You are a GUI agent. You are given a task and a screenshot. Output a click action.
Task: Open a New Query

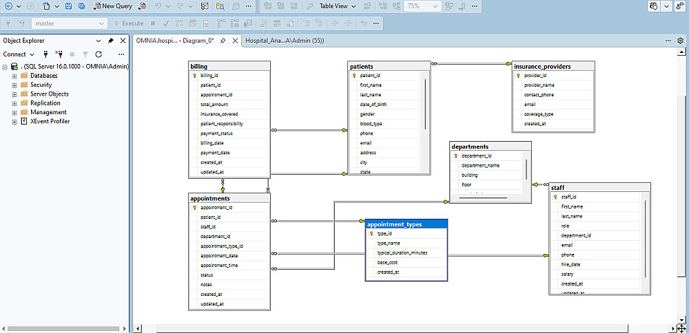point(114,6)
